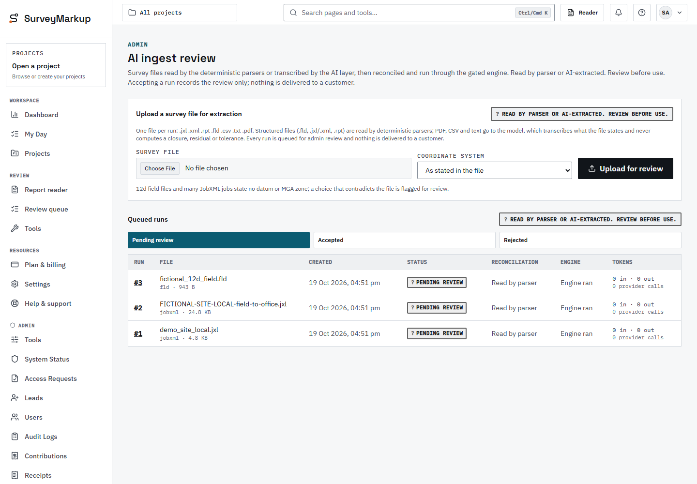
Task: Open run #2 link
Action: coord(138,308)
